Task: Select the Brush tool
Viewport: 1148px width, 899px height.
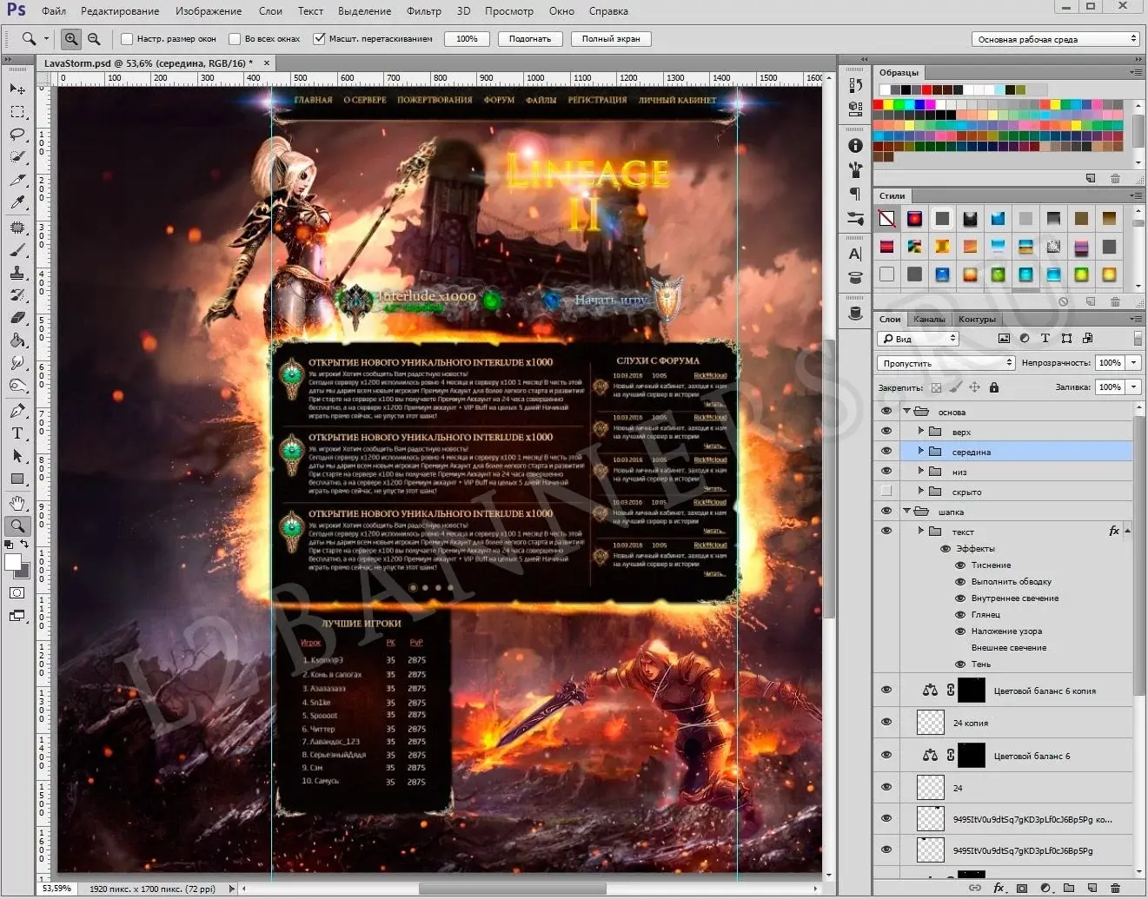Action: point(17,250)
